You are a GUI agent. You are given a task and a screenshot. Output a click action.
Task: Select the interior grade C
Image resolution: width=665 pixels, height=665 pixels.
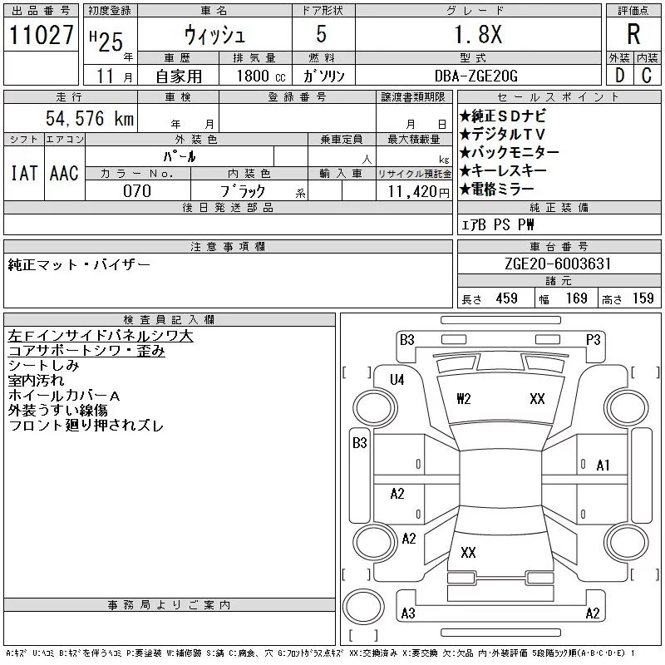point(647,76)
